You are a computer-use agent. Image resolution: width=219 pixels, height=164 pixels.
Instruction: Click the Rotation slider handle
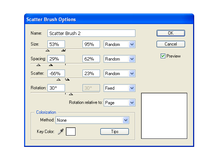tap(71, 94)
